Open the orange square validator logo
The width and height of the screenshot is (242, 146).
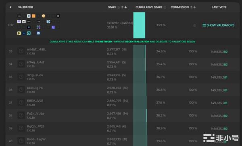pos(33,16)
